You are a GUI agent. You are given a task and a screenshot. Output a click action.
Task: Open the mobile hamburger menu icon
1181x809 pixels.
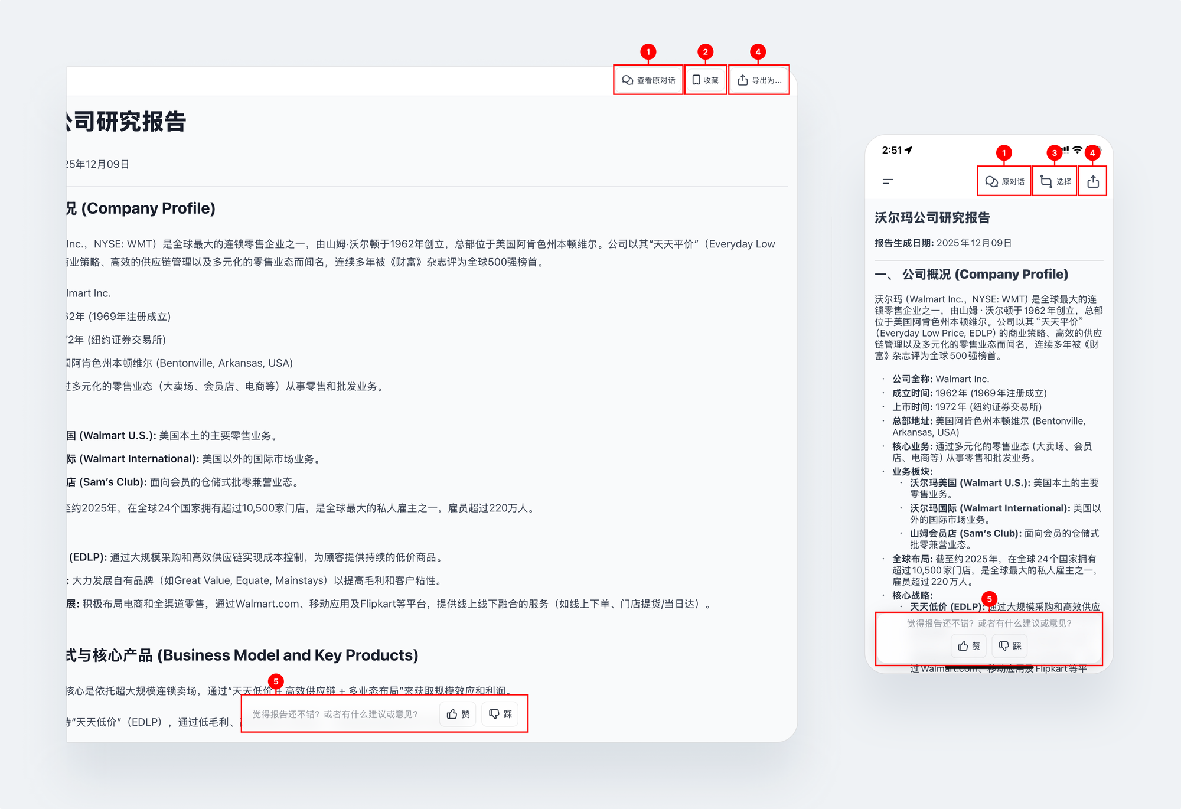pos(888,181)
